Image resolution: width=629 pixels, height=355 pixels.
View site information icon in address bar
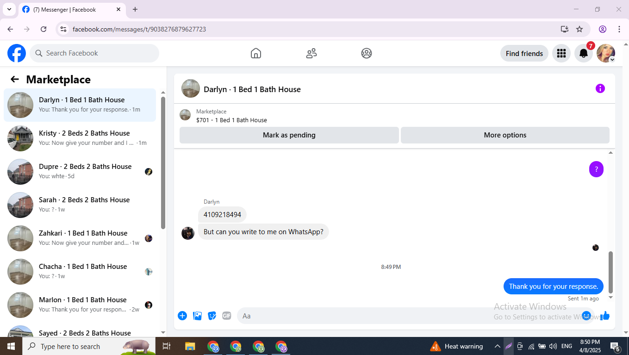click(x=63, y=29)
